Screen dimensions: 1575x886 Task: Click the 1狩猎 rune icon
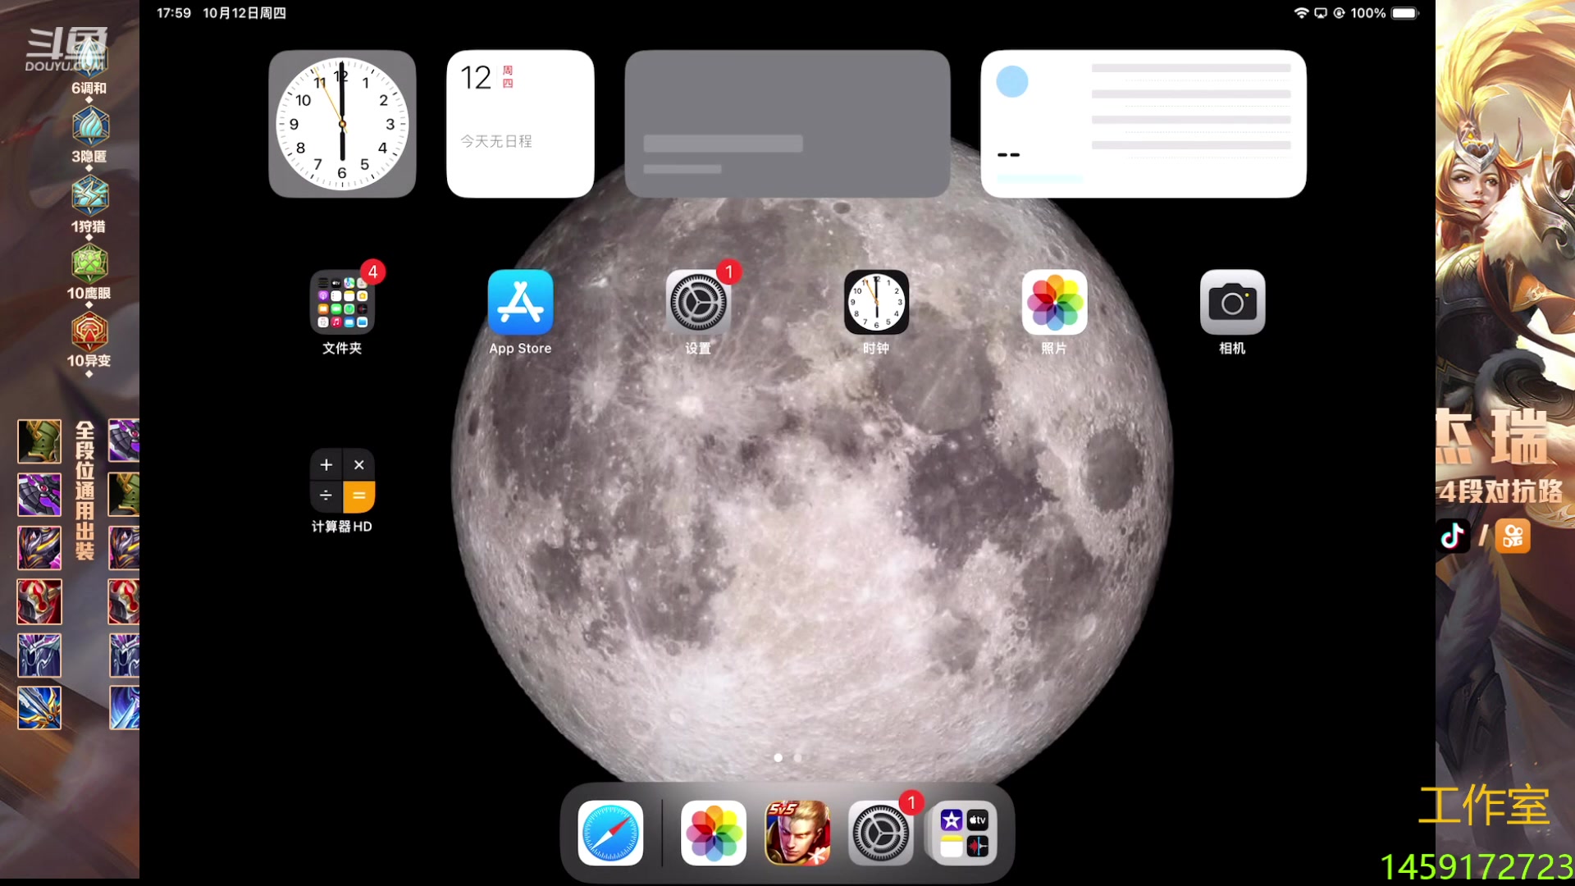tap(90, 195)
